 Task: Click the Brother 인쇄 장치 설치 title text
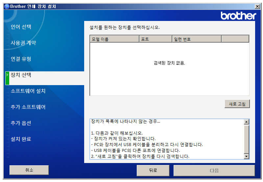coord(33,6)
